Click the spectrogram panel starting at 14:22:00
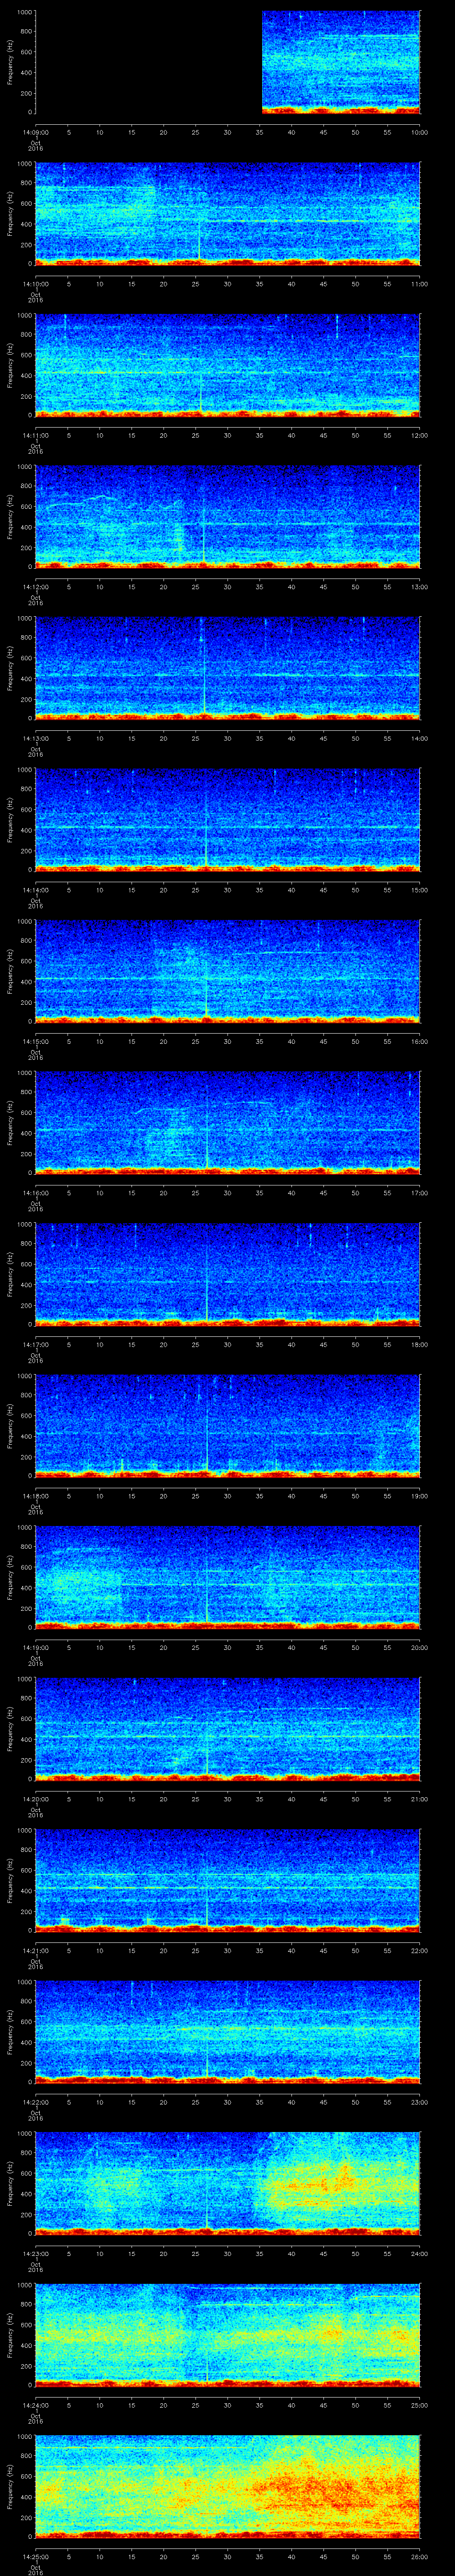The width and height of the screenshot is (455, 2576). [227, 2032]
